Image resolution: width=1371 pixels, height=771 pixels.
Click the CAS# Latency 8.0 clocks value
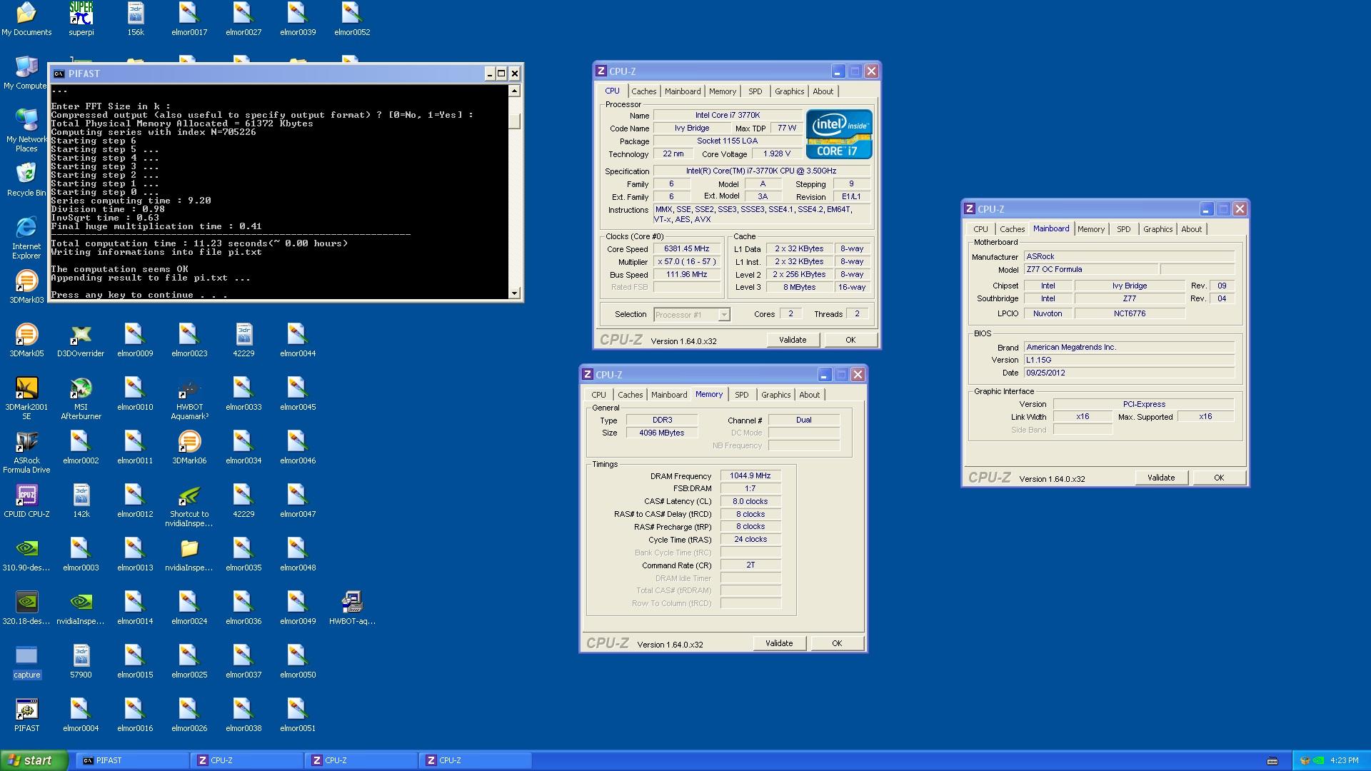pos(750,501)
